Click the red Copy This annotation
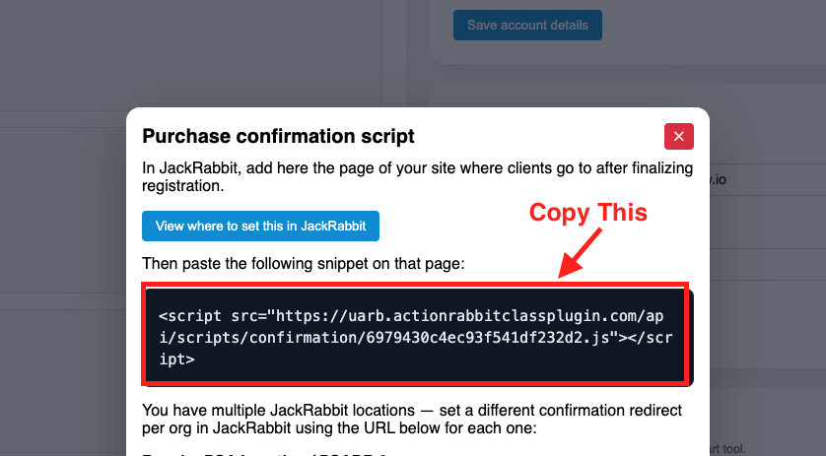The height and width of the screenshot is (456, 826). click(x=587, y=212)
